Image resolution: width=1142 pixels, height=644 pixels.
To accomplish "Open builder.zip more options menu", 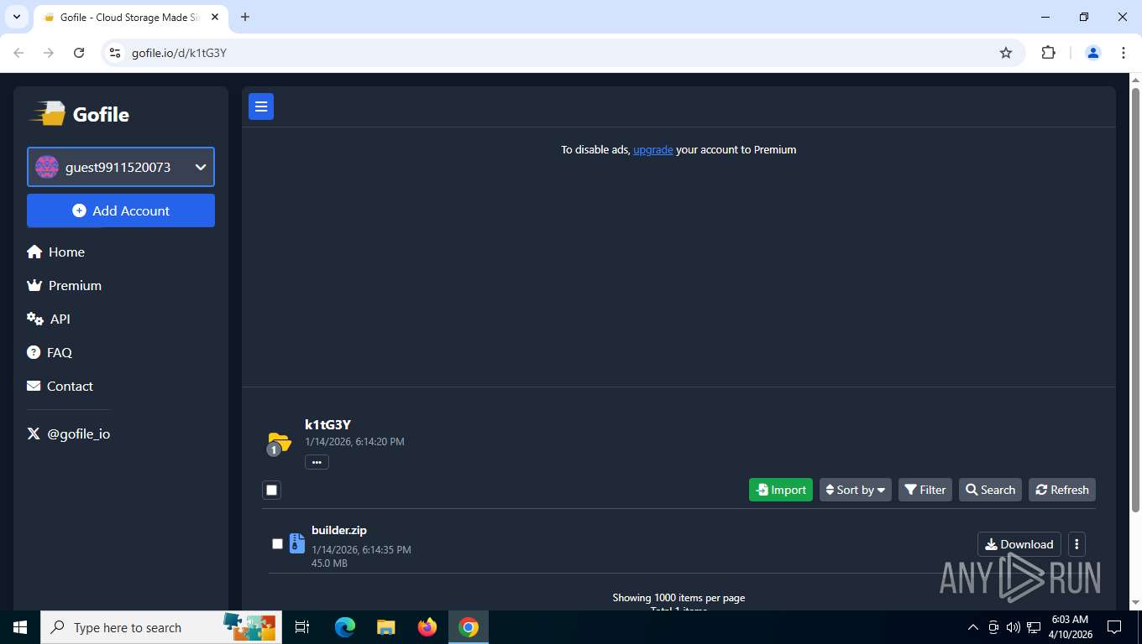I will [1077, 544].
